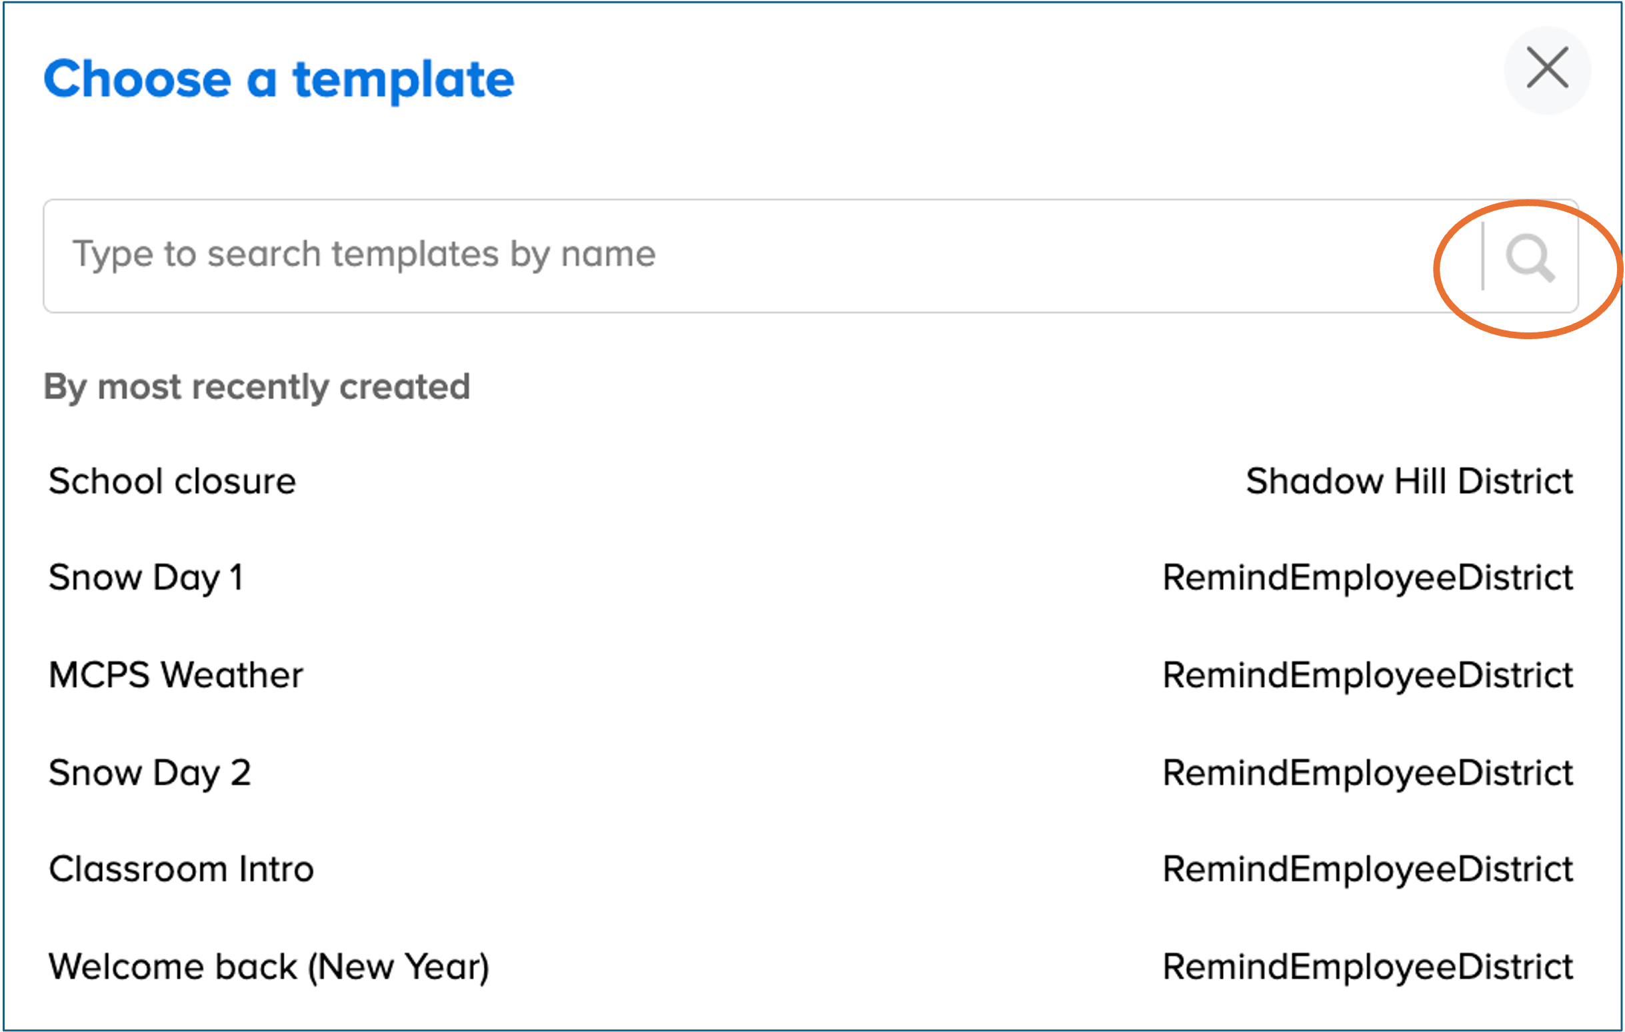
Task: Click RemindEmployeeDistrict beside Classroom Intro
Action: [1367, 869]
